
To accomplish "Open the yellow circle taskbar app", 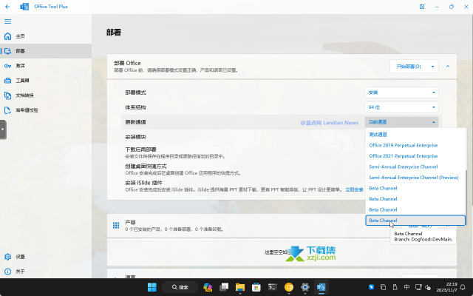I will click(289, 287).
